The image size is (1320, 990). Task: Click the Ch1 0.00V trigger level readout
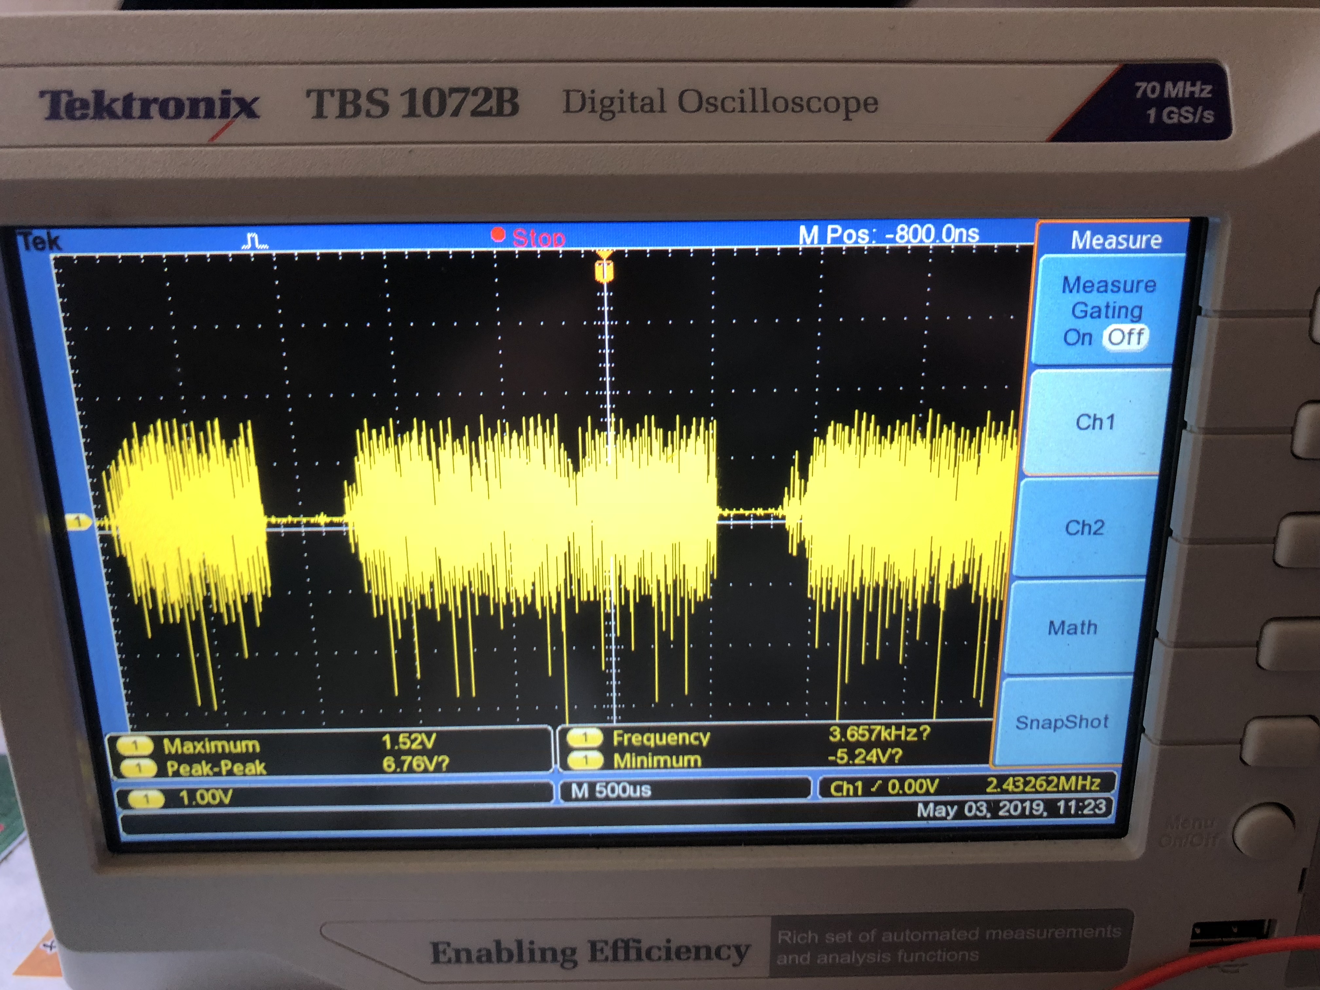pyautogui.click(x=883, y=788)
